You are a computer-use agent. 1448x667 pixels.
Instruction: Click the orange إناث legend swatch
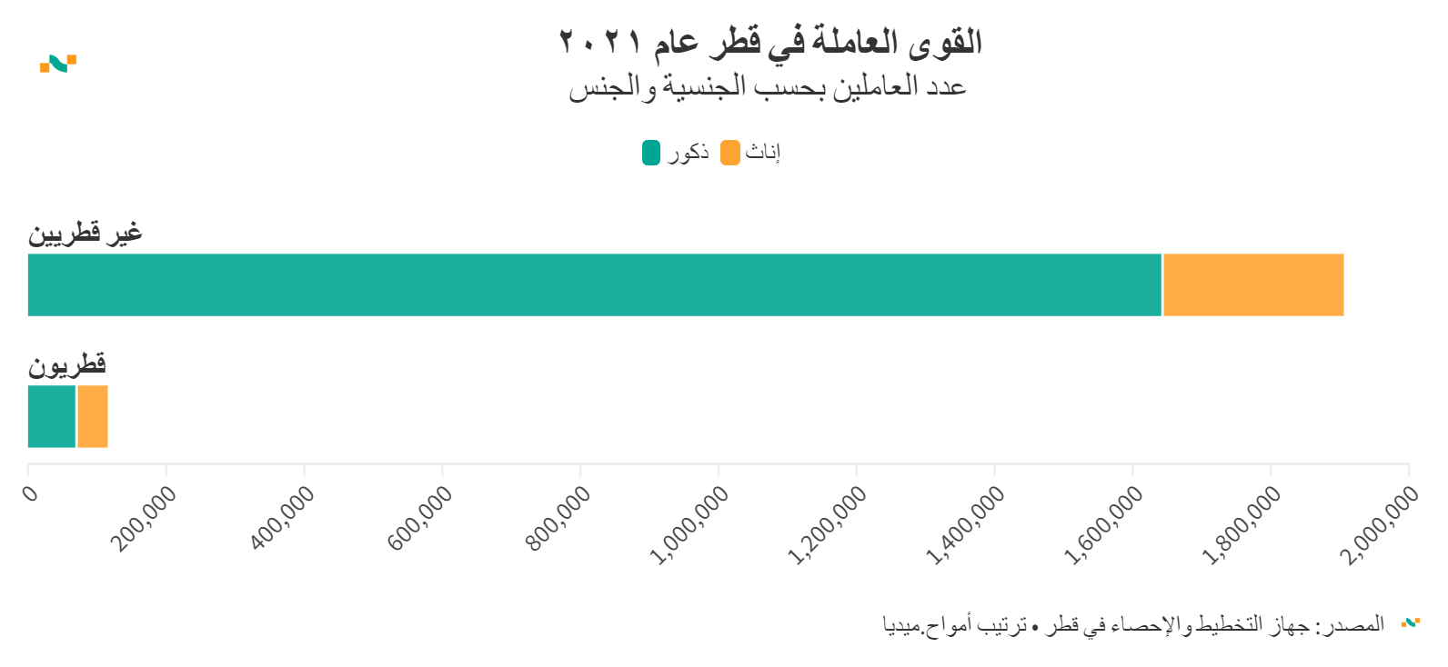click(x=729, y=153)
